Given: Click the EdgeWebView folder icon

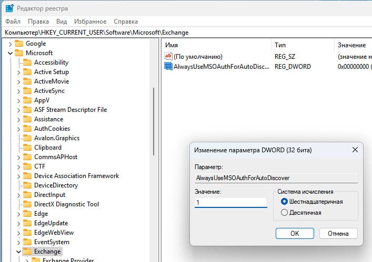Looking at the screenshot, I should [27, 233].
